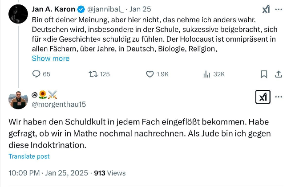This screenshot has width=291, height=187.
Task: View analytics icon showing 32K views
Action: pyautogui.click(x=206, y=74)
